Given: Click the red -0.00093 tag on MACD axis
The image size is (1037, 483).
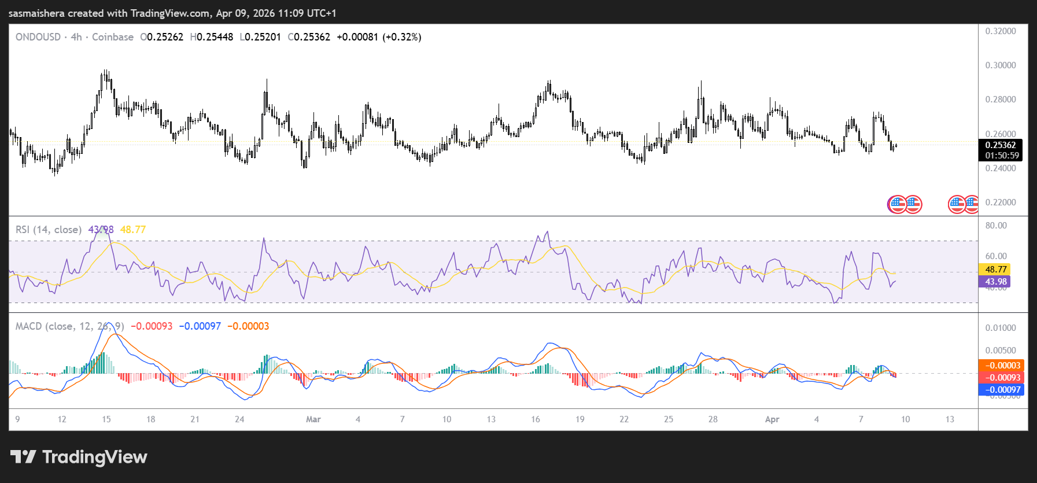Looking at the screenshot, I should [x=1001, y=378].
